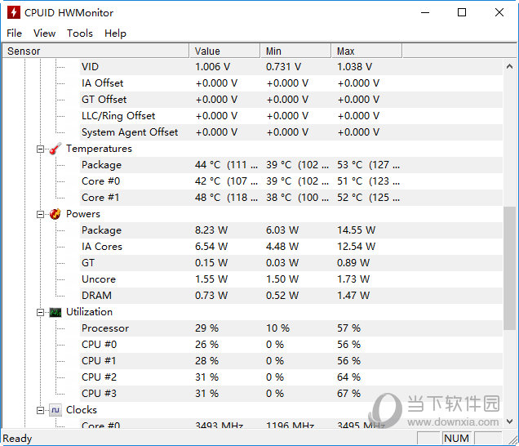Click the Min column header
This screenshot has height=446, width=519.
point(296,51)
